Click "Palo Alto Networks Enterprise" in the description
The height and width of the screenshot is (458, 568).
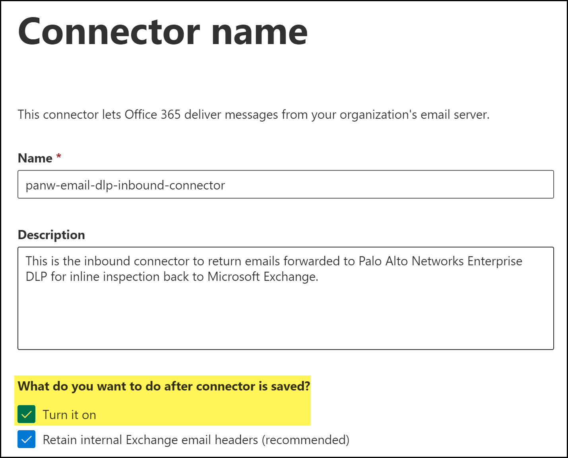[x=440, y=261]
